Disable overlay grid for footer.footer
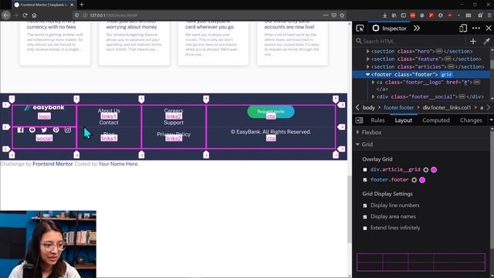The image size is (494, 278). pos(365,180)
